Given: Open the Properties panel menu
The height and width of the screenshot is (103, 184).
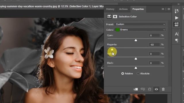Looking at the screenshot, I should tap(169, 9).
